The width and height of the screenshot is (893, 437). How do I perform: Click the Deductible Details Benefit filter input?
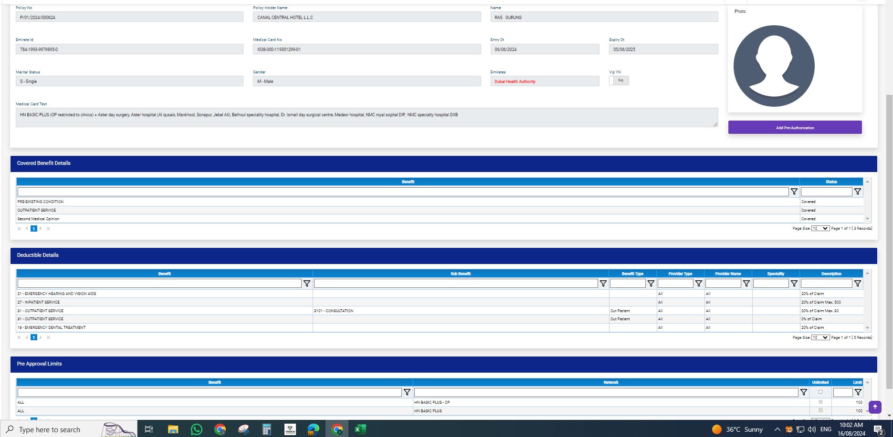[x=159, y=284]
